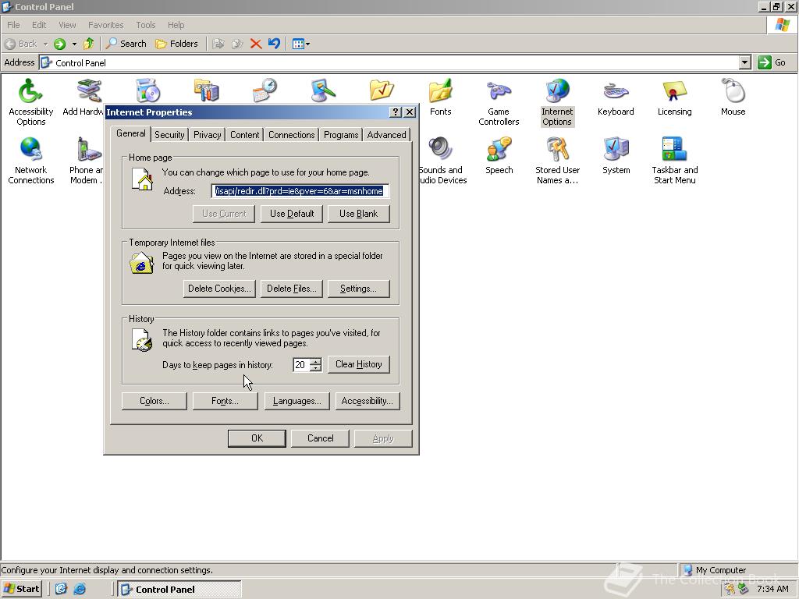The width and height of the screenshot is (799, 599).
Task: Click the Delete Files button
Action: click(x=292, y=289)
